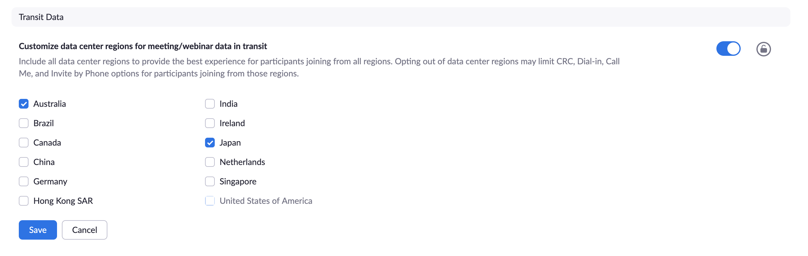The height and width of the screenshot is (256, 808).
Task: Click the lock icon beside the toggle
Action: coord(763,49)
